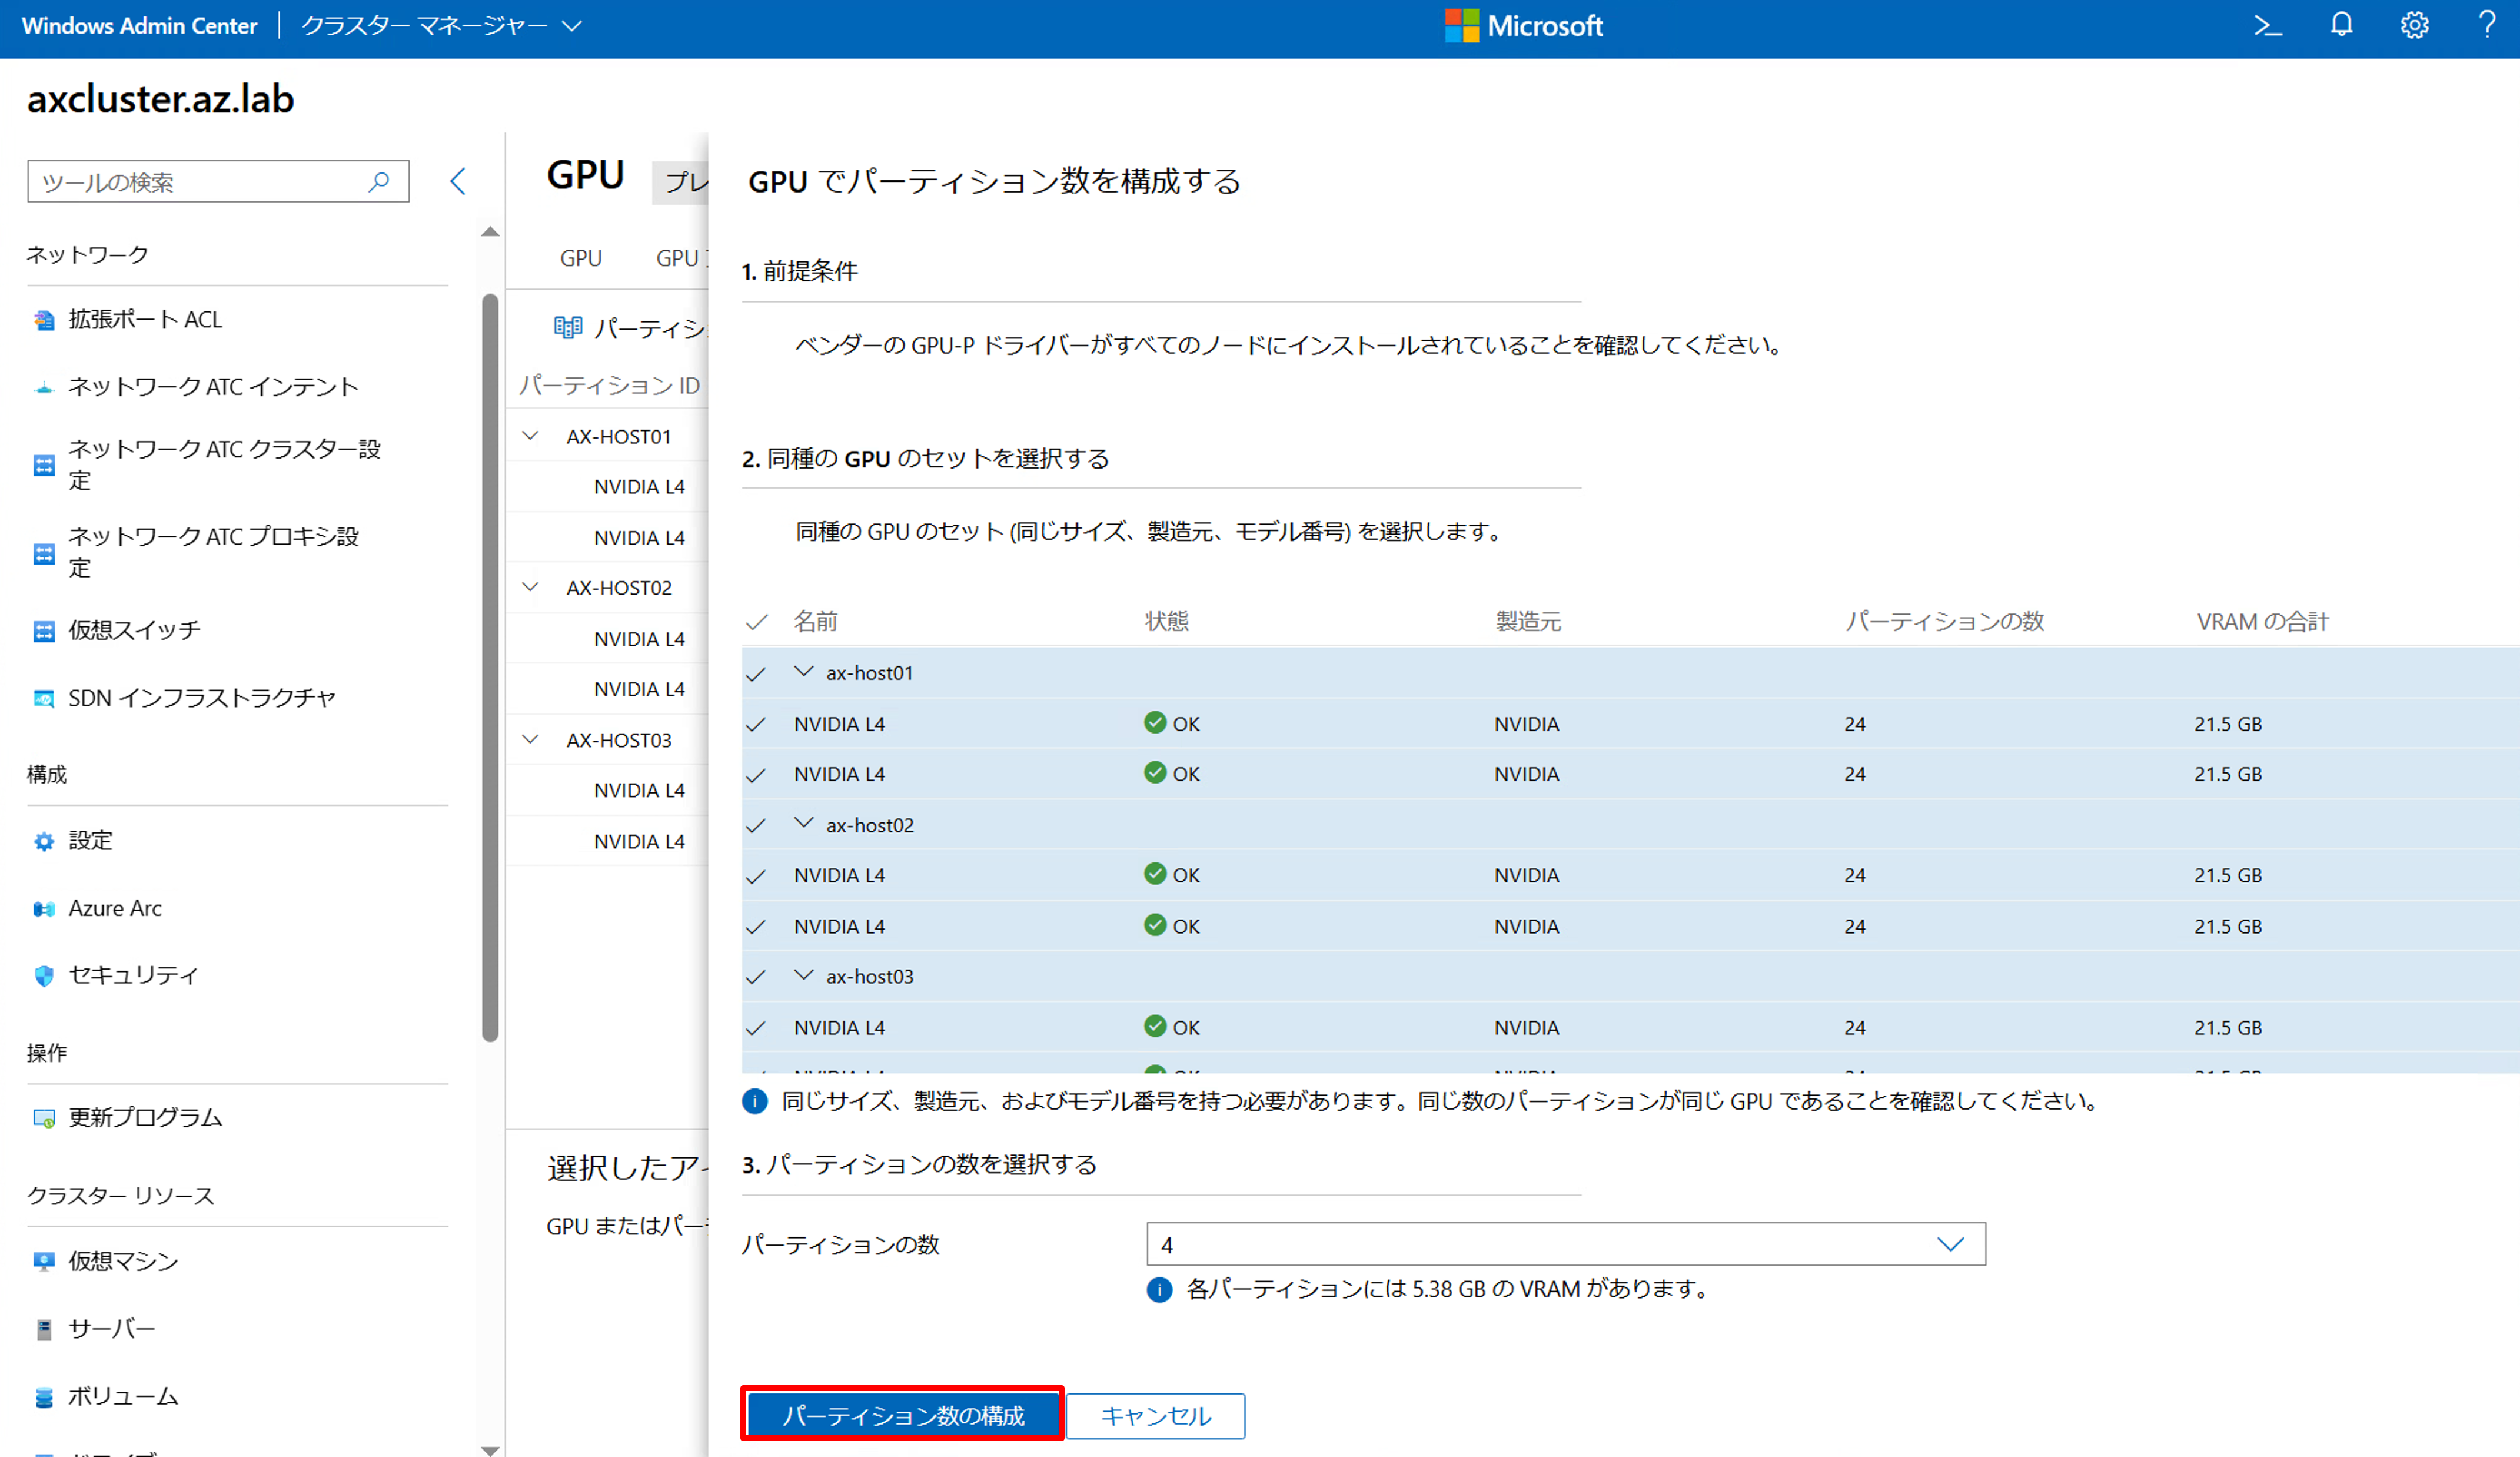Click the ネットワーク ATC プロキシ設定 icon

click(44, 553)
